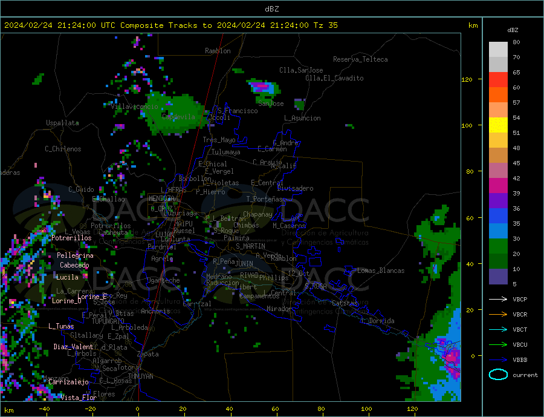Click the Carrizal map label
The width and height of the screenshot is (544, 417).
(x=196, y=304)
